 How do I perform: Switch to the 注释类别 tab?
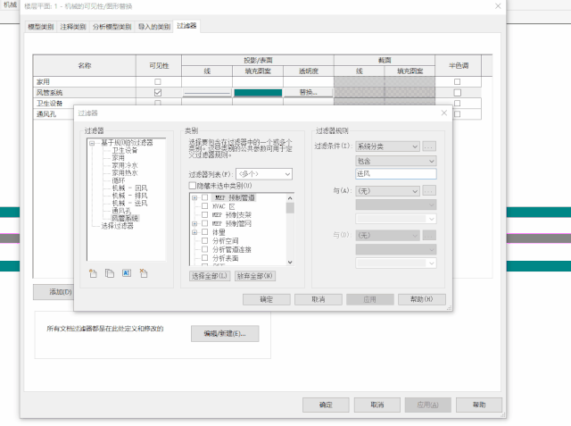click(x=73, y=27)
